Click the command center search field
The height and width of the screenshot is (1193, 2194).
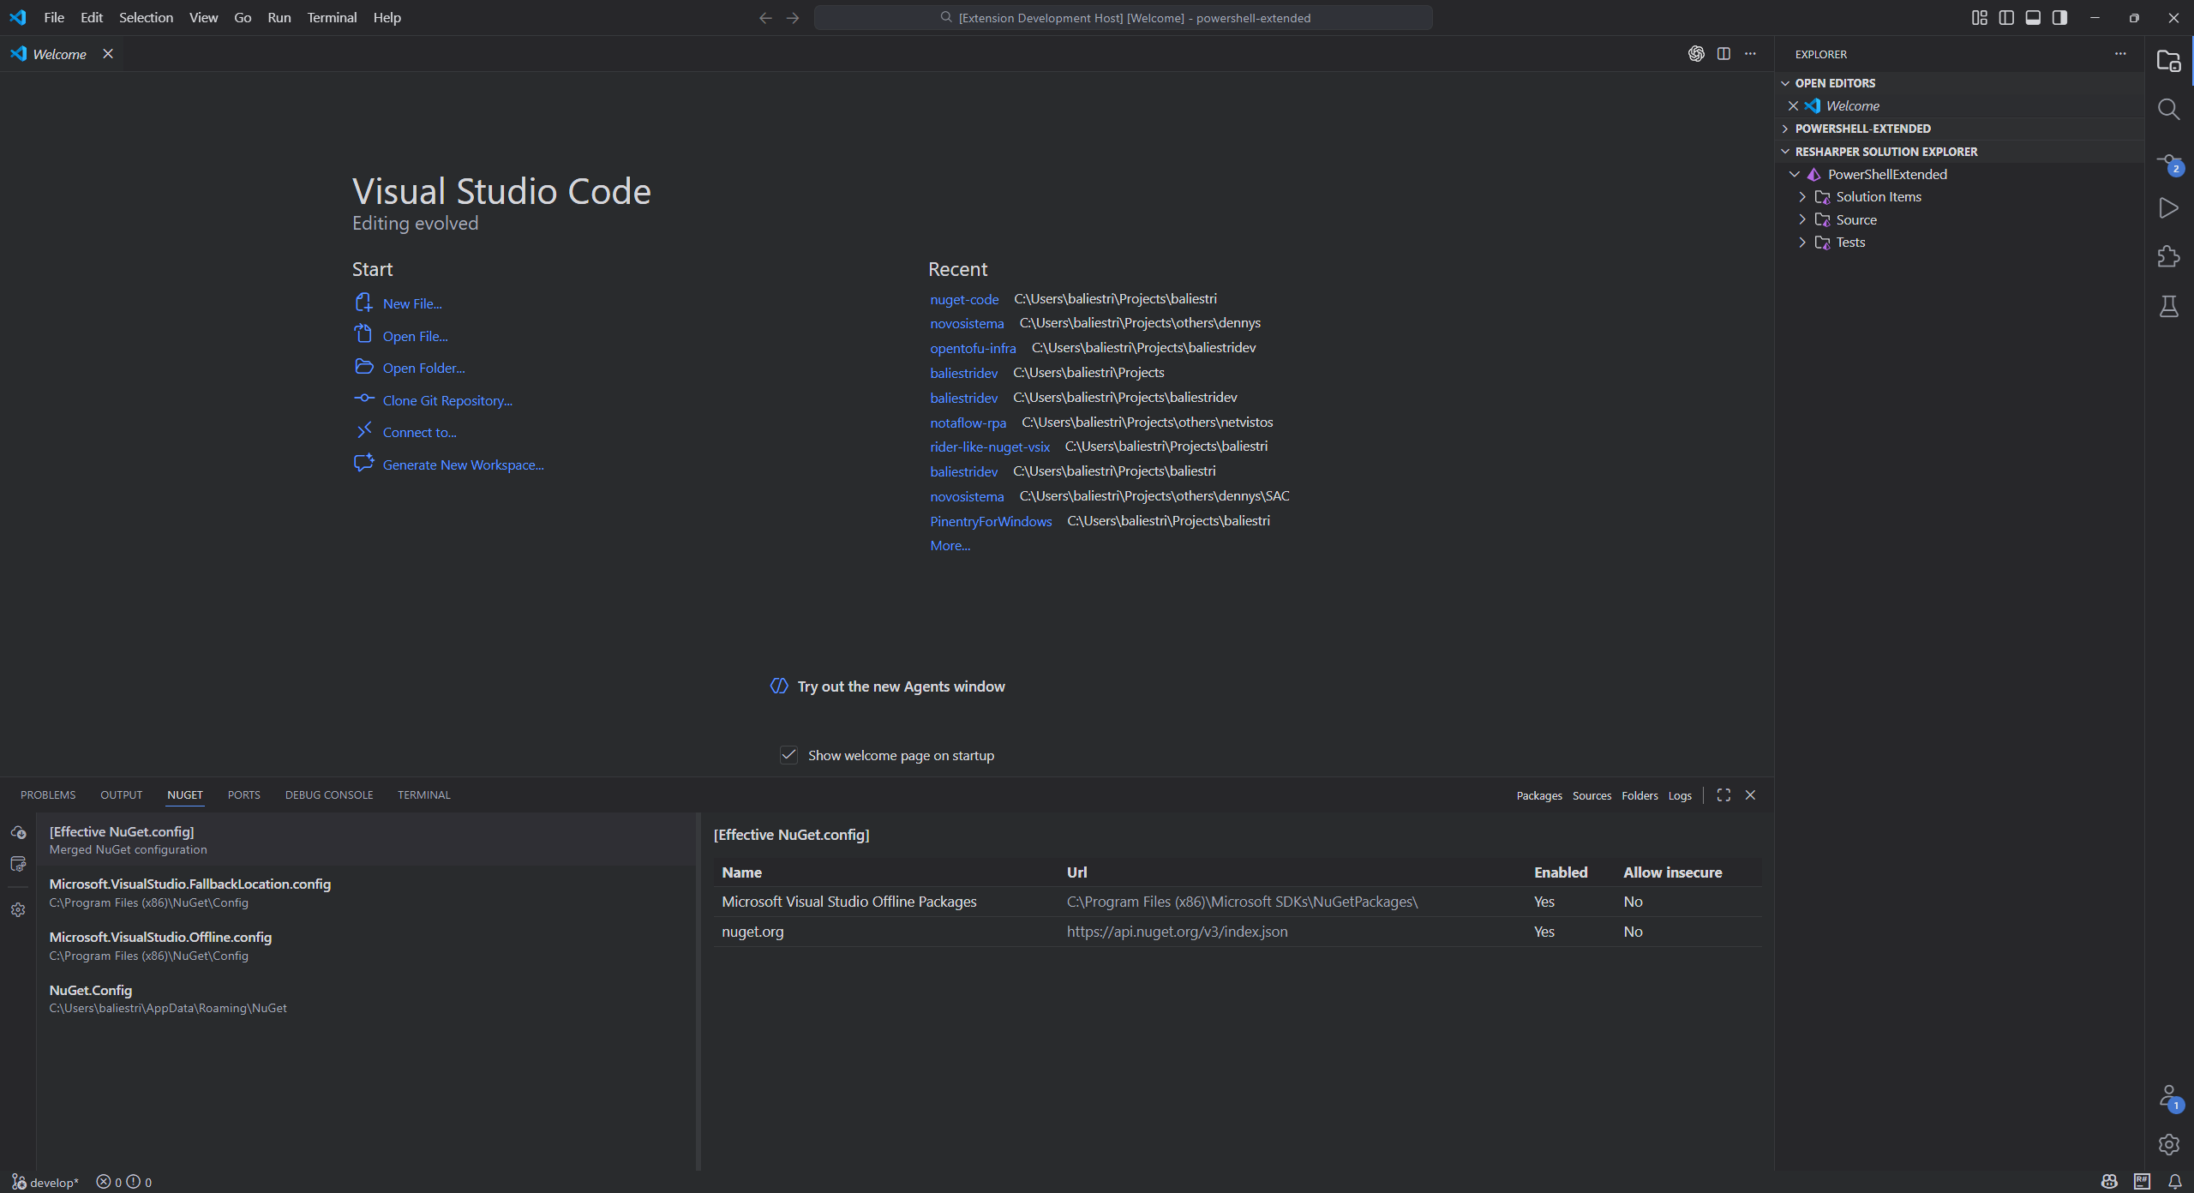click(x=1123, y=18)
